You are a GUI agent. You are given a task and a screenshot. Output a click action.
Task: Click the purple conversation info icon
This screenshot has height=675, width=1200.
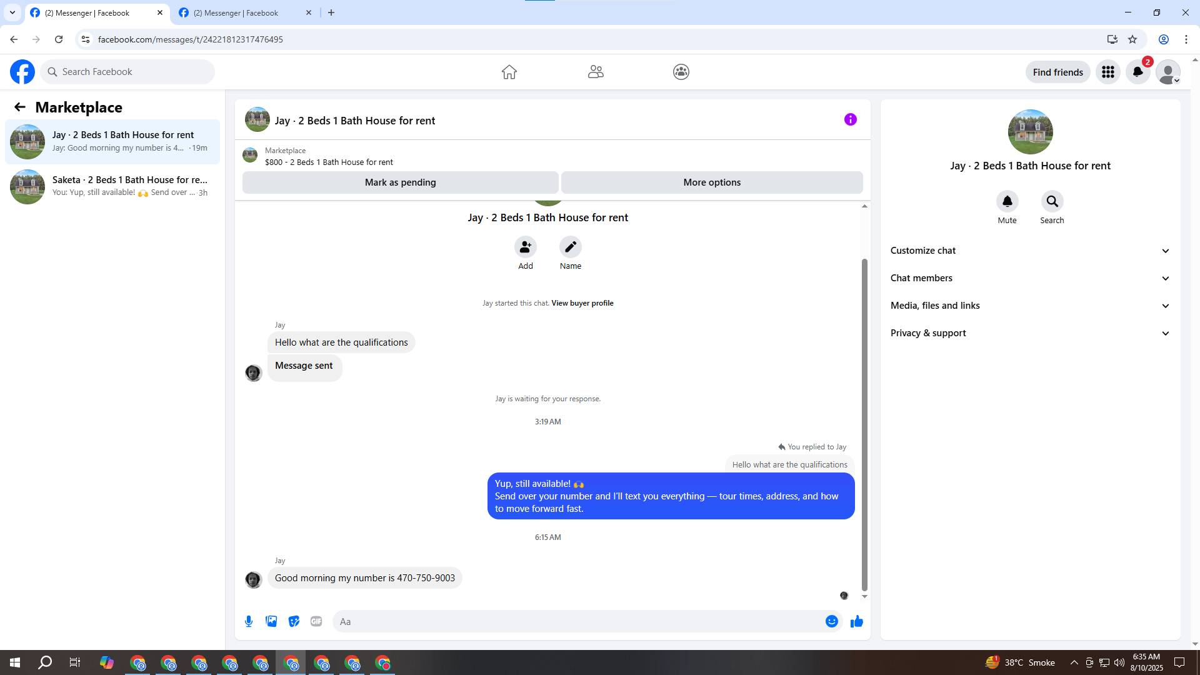(x=850, y=119)
